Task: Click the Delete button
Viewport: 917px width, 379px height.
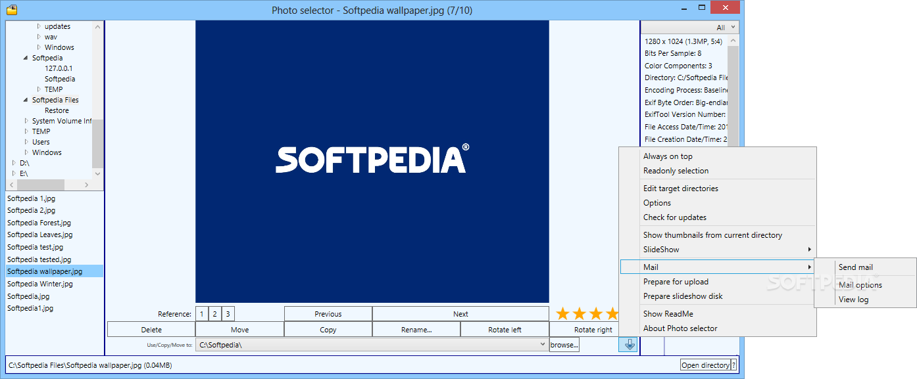Action: coord(151,330)
